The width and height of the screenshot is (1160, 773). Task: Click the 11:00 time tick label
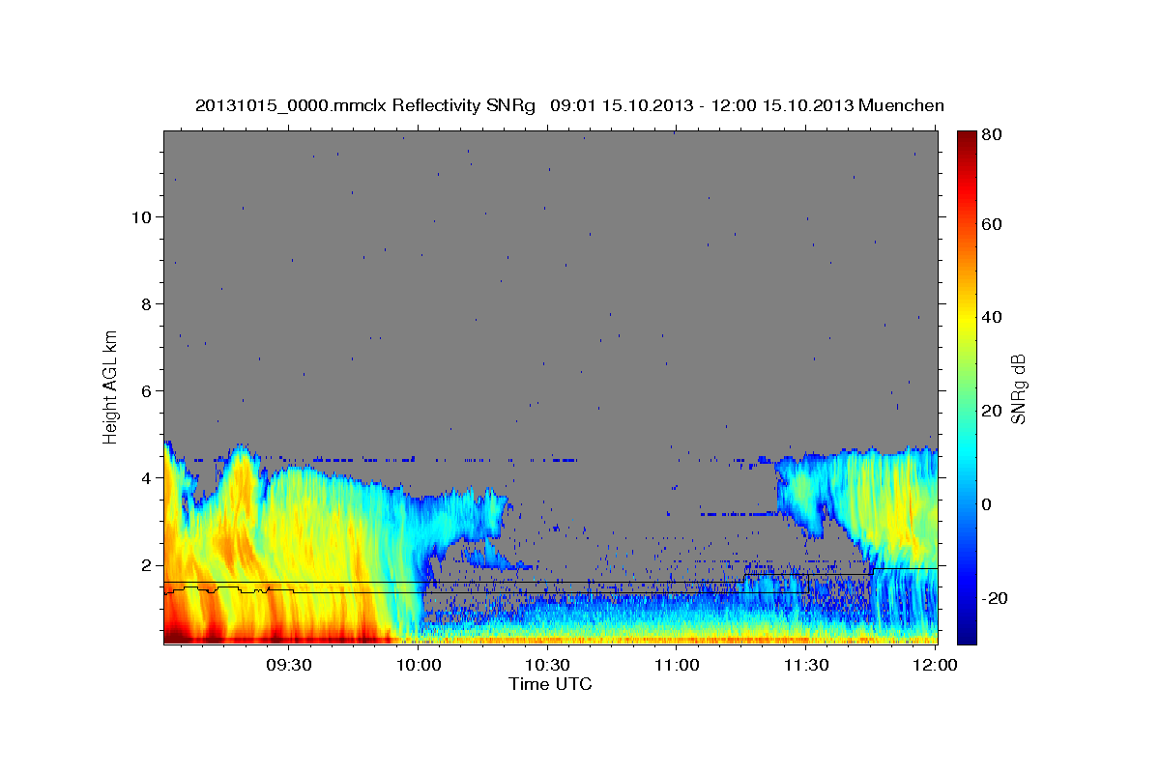[677, 666]
